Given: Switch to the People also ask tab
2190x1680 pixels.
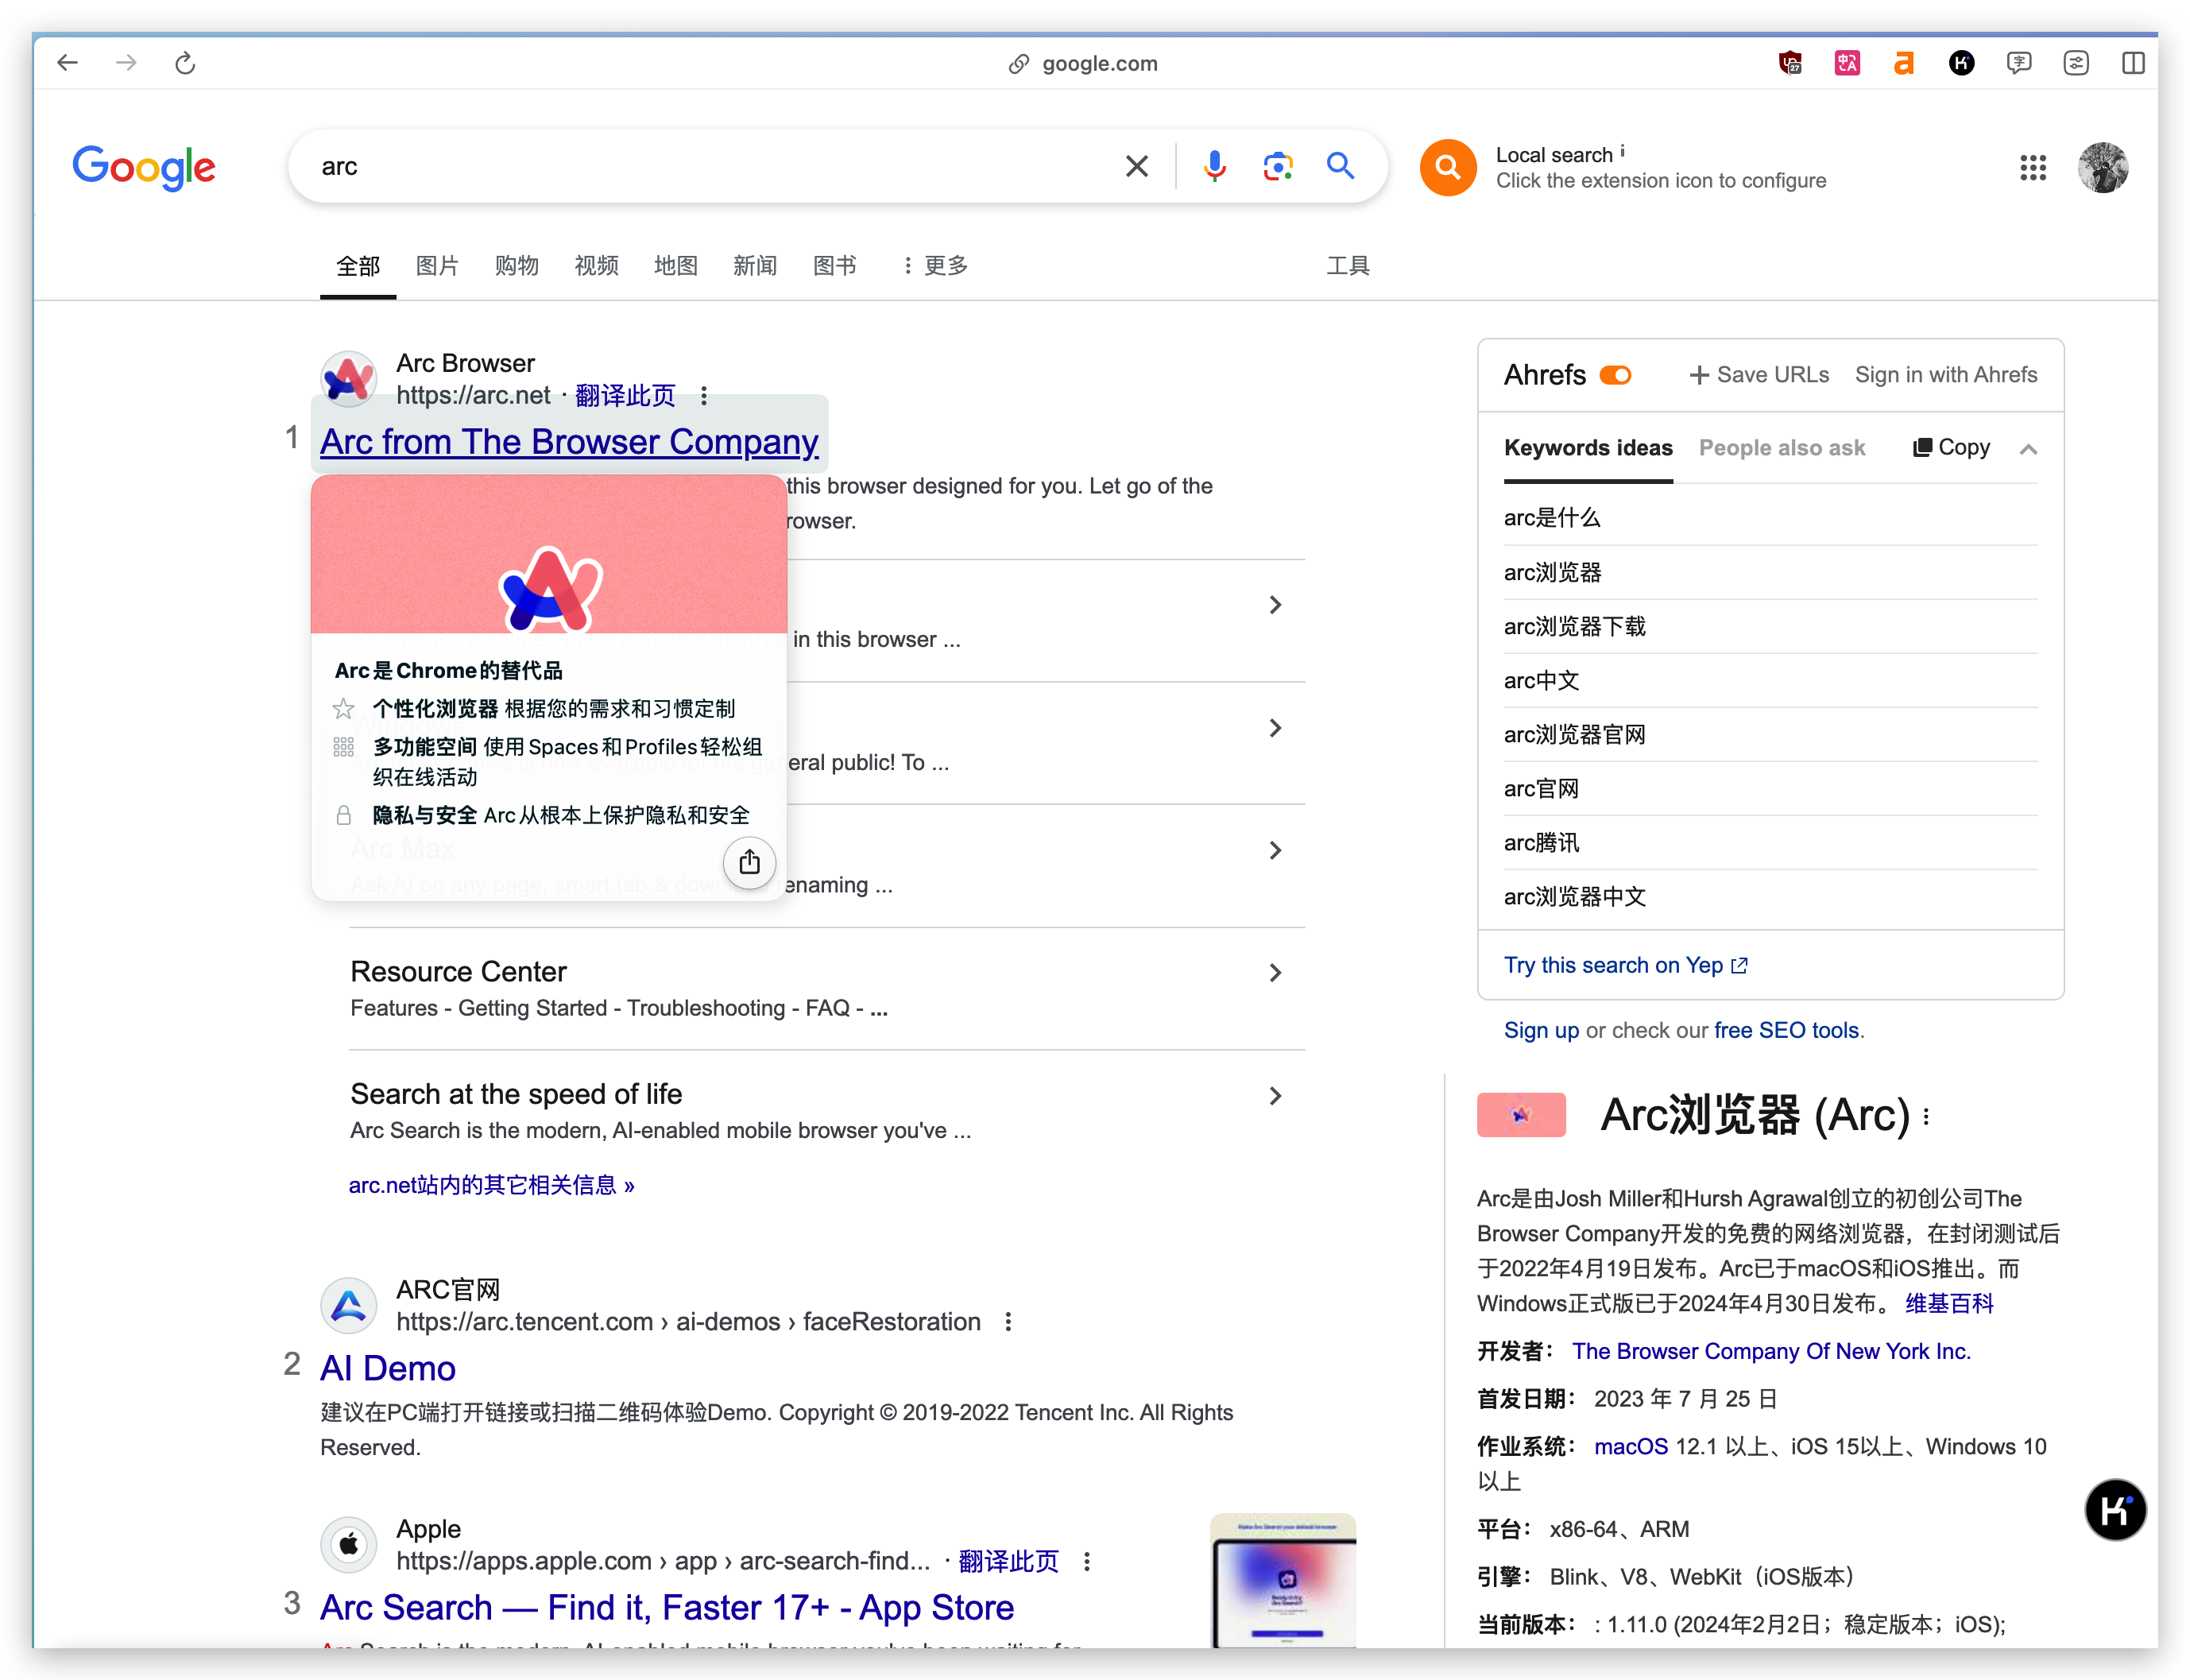Looking at the screenshot, I should tap(1782, 448).
